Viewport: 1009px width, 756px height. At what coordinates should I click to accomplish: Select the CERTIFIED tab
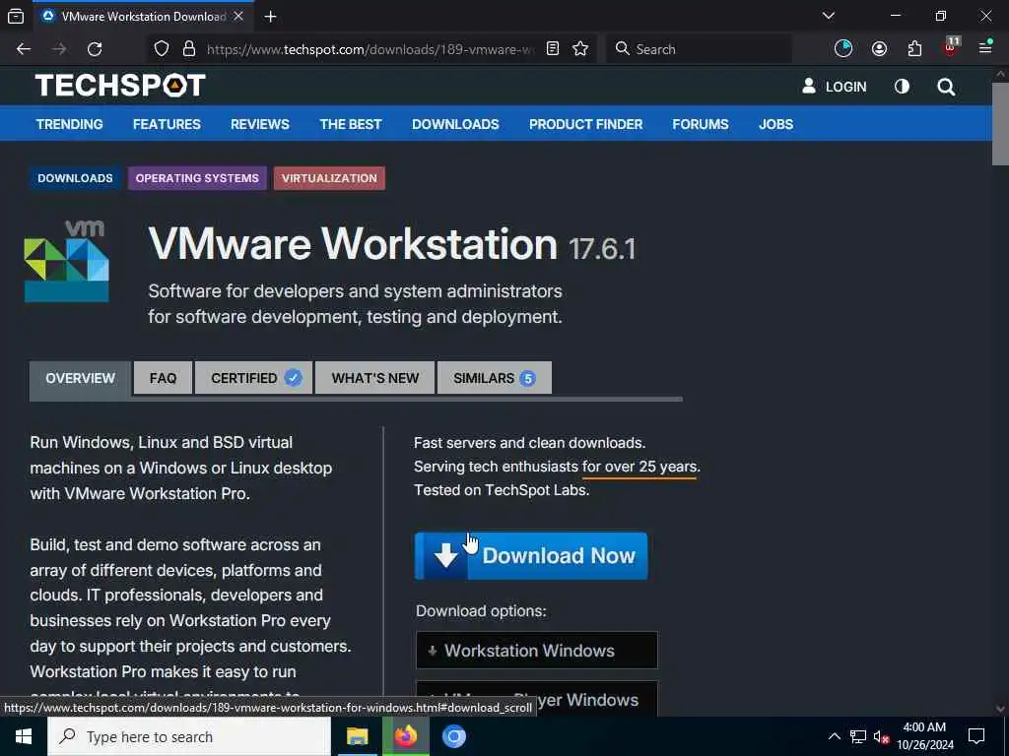[253, 378]
